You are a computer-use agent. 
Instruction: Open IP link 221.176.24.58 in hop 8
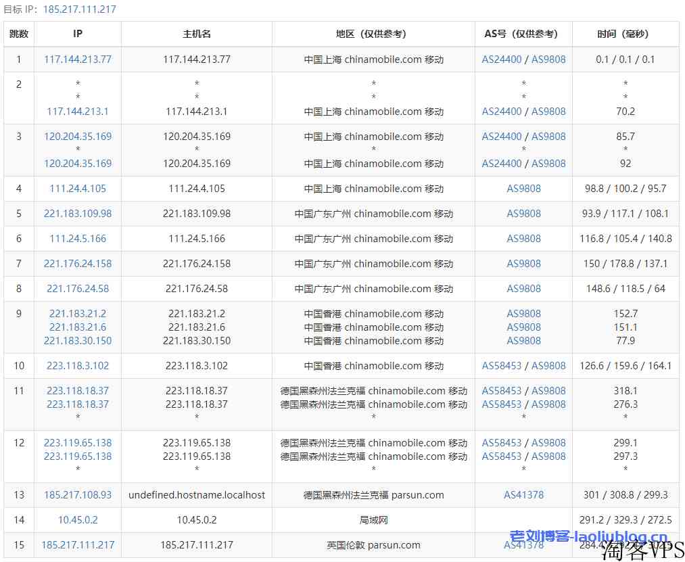pos(78,288)
